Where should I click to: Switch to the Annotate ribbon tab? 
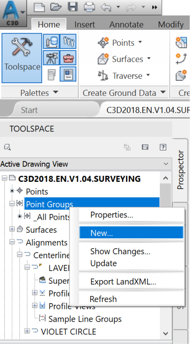[x=126, y=24]
